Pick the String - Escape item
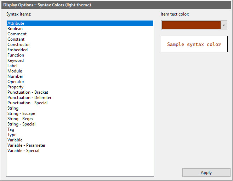 (x=80, y=113)
